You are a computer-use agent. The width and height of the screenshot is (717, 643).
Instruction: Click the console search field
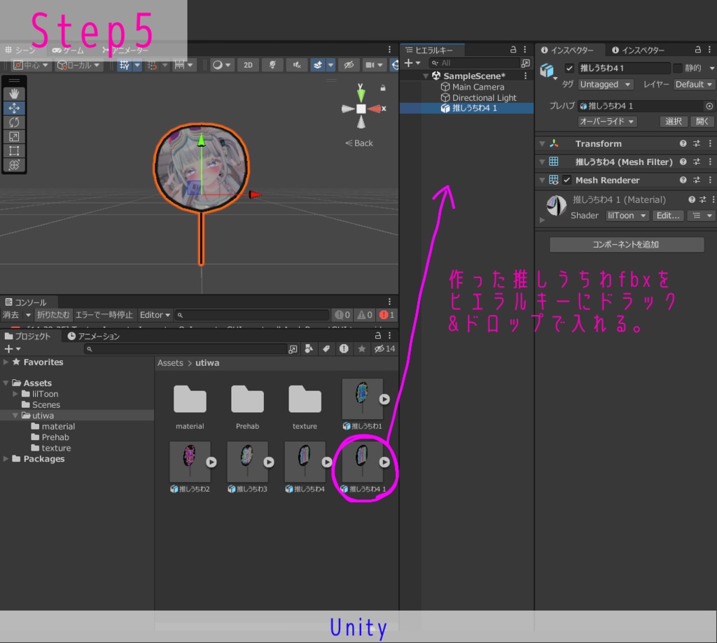click(x=251, y=315)
